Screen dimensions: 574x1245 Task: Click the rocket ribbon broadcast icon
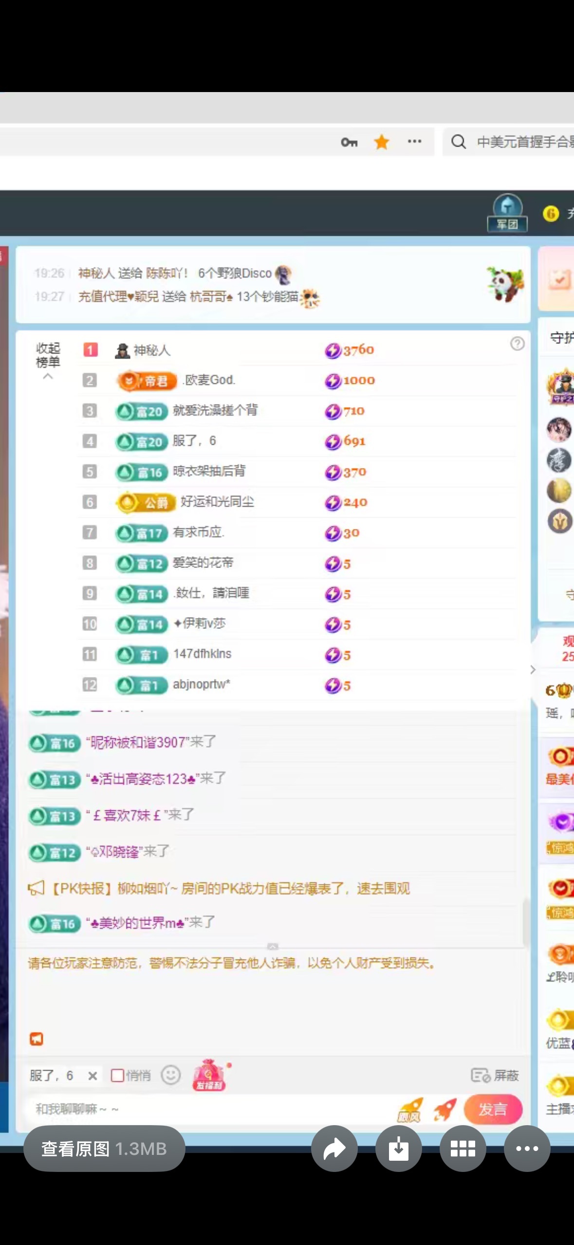[410, 1110]
